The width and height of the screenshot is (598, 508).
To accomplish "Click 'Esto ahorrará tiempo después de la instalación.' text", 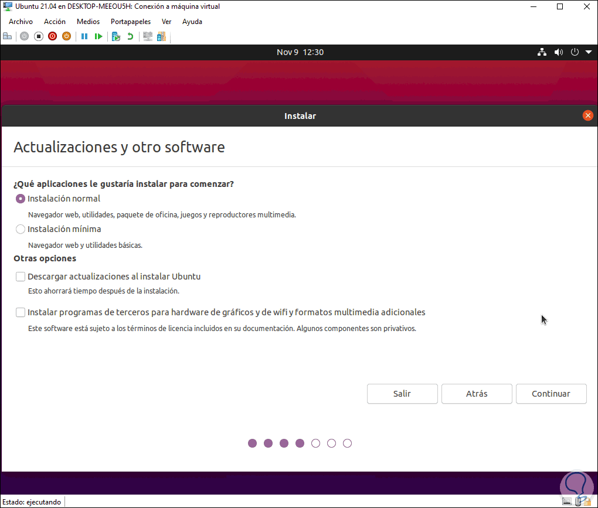I will point(104,291).
